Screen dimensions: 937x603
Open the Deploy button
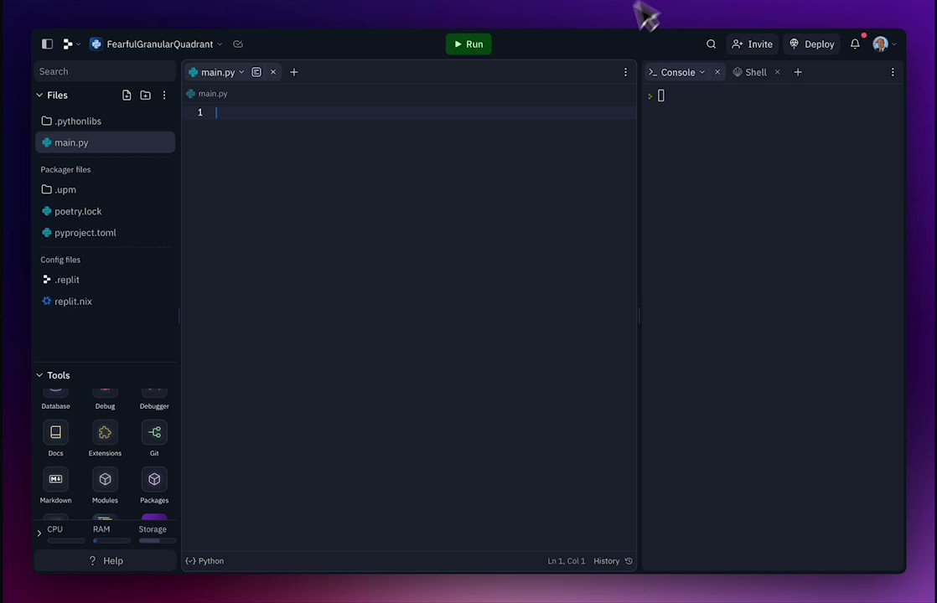[811, 44]
